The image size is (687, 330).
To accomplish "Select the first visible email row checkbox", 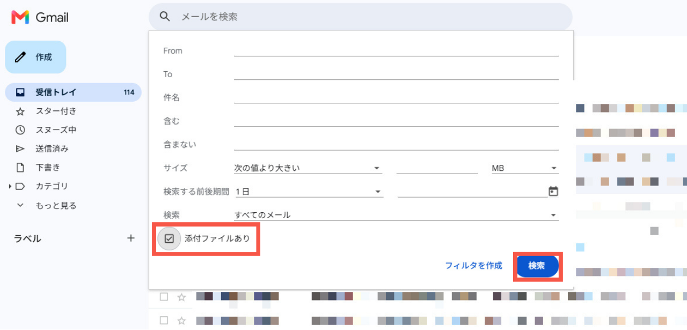I will tap(164, 297).
